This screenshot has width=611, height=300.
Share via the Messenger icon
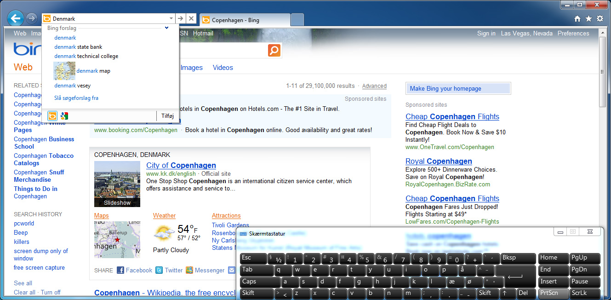click(189, 270)
